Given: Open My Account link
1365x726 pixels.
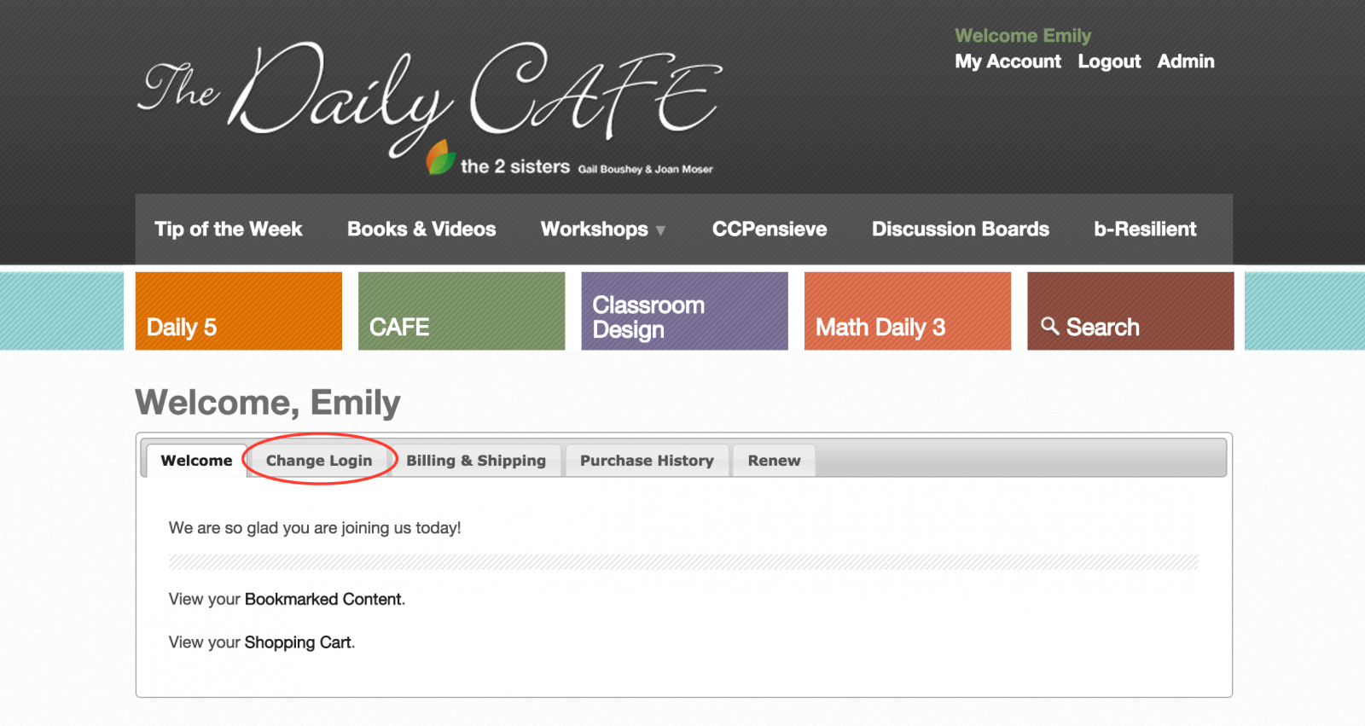Looking at the screenshot, I should tap(1008, 61).
